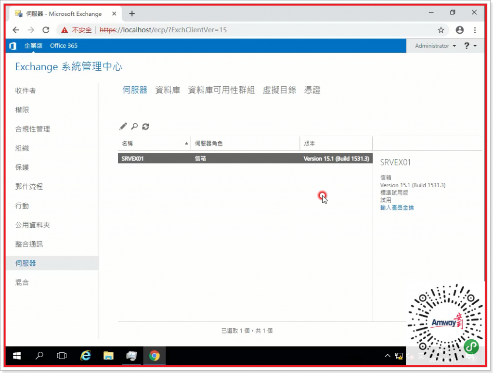Switch to the 資料庫 tab
The image size is (493, 373).
click(x=168, y=90)
